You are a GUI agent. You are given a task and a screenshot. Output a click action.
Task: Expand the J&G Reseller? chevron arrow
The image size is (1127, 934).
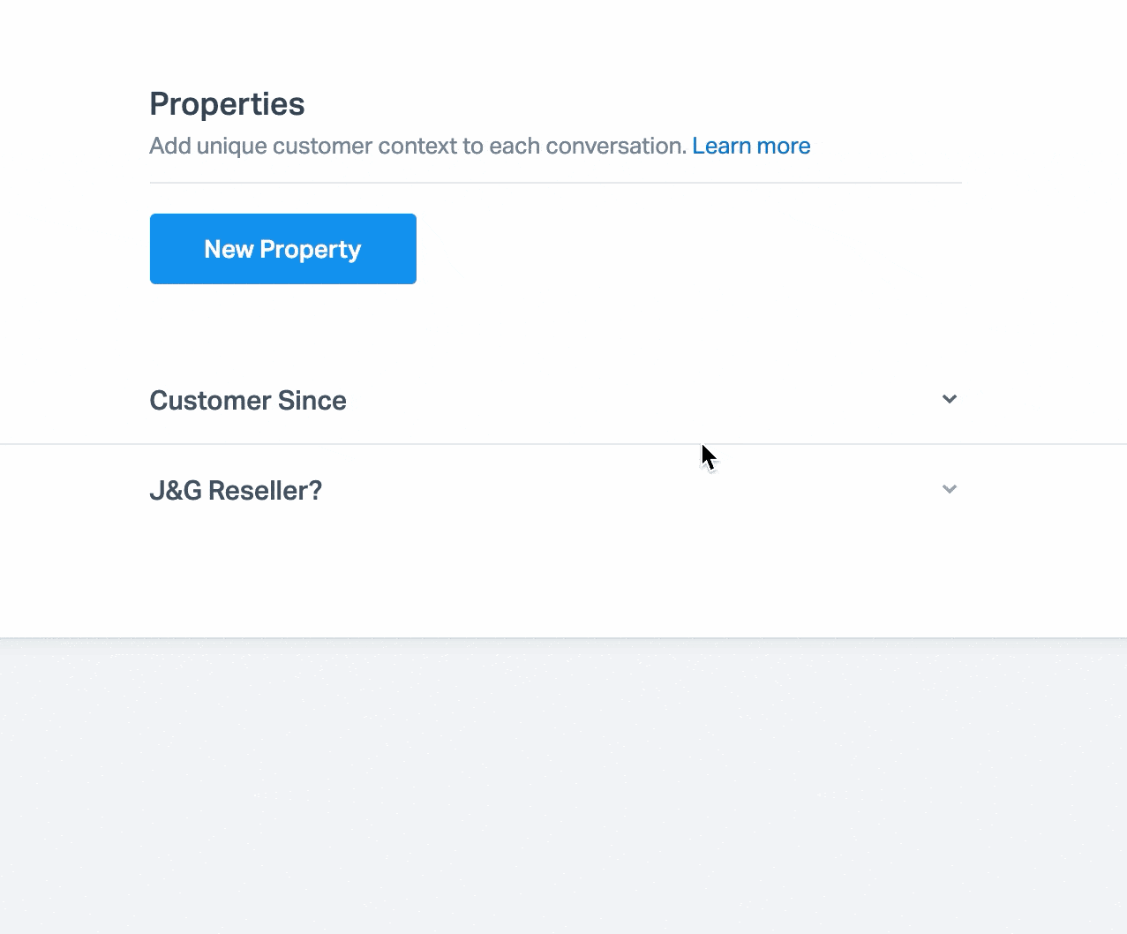(950, 489)
